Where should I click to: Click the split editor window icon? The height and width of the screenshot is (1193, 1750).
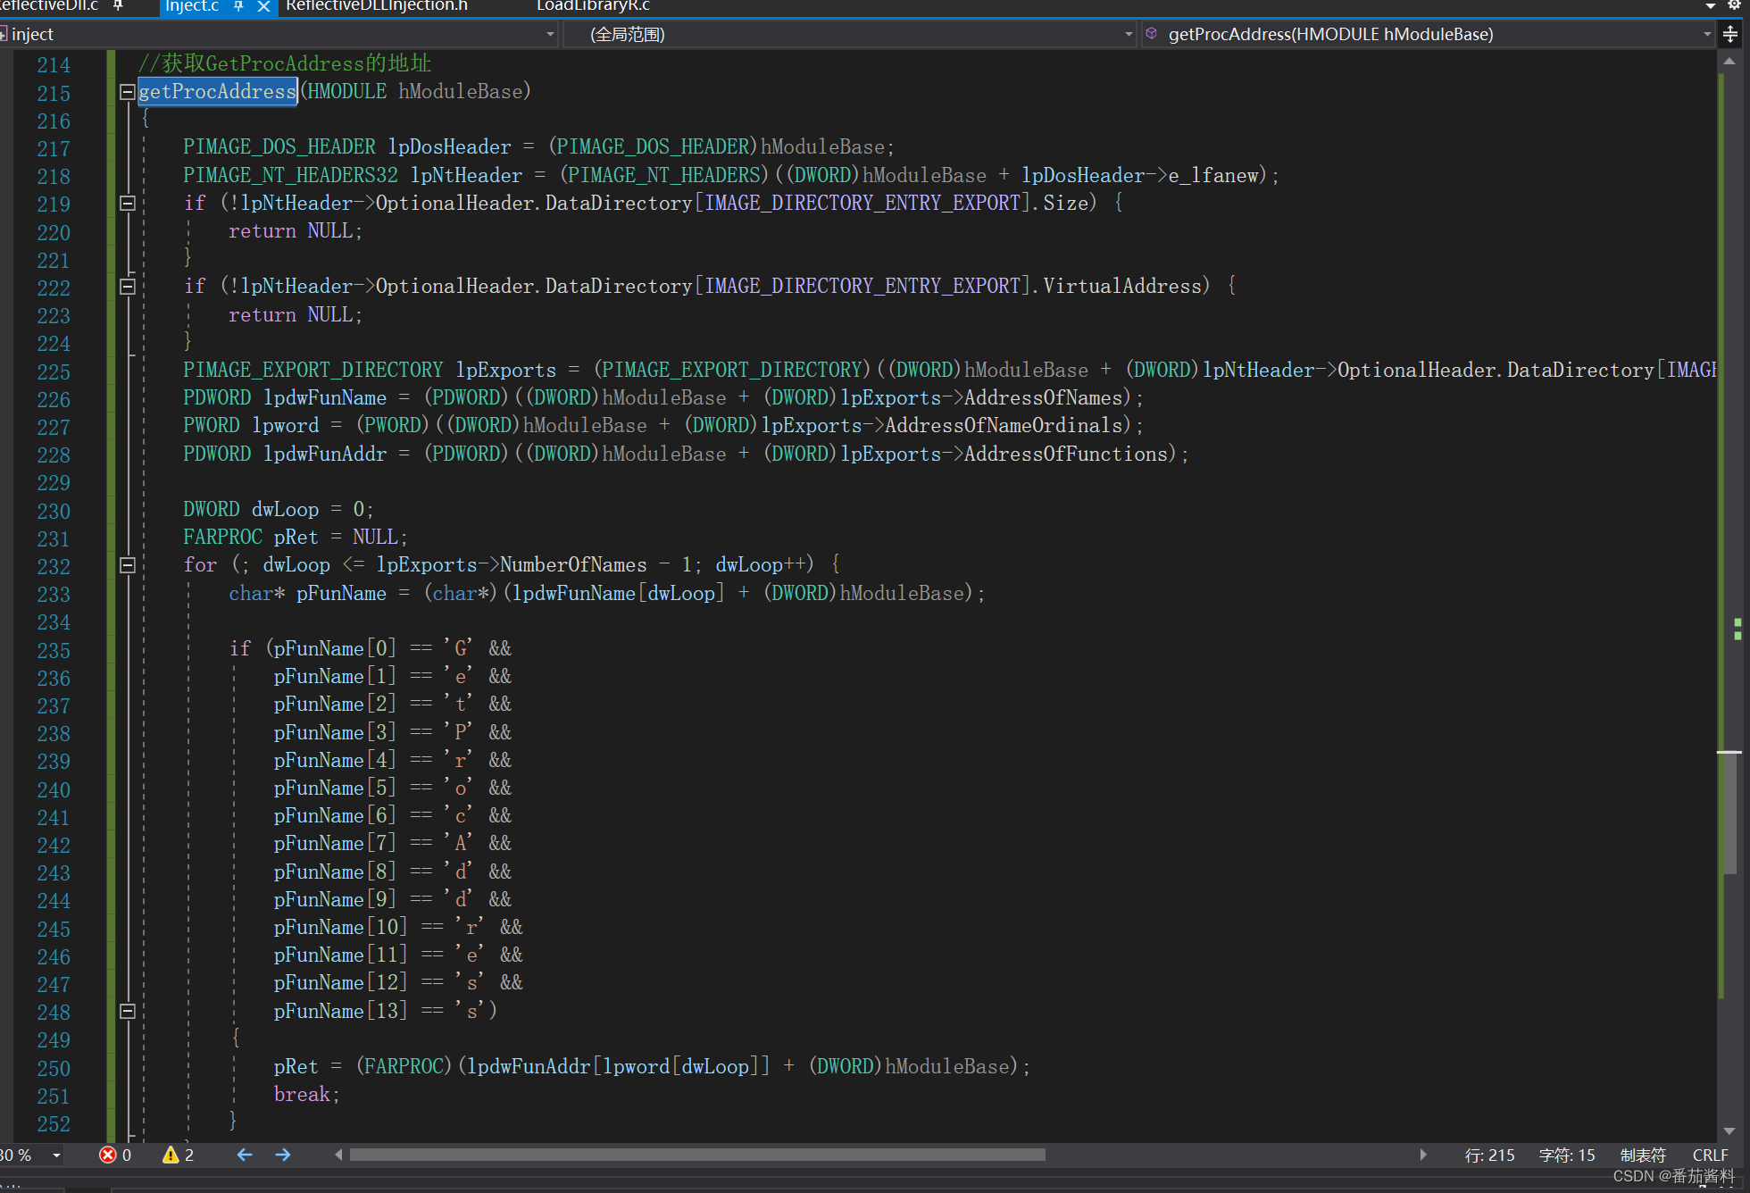point(1730,34)
